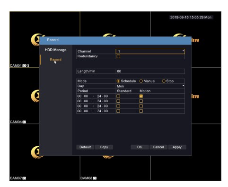Click the CAM01 channel label
228x187 pixels.
[x=16, y=65]
